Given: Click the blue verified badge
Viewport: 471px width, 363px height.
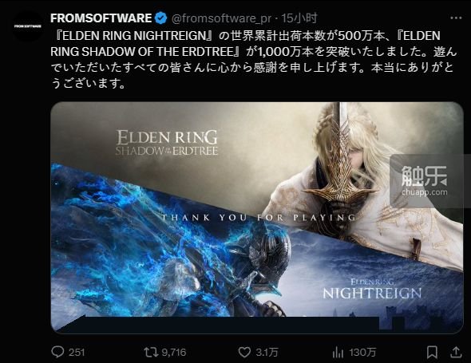Looking at the screenshot, I should pyautogui.click(x=161, y=18).
